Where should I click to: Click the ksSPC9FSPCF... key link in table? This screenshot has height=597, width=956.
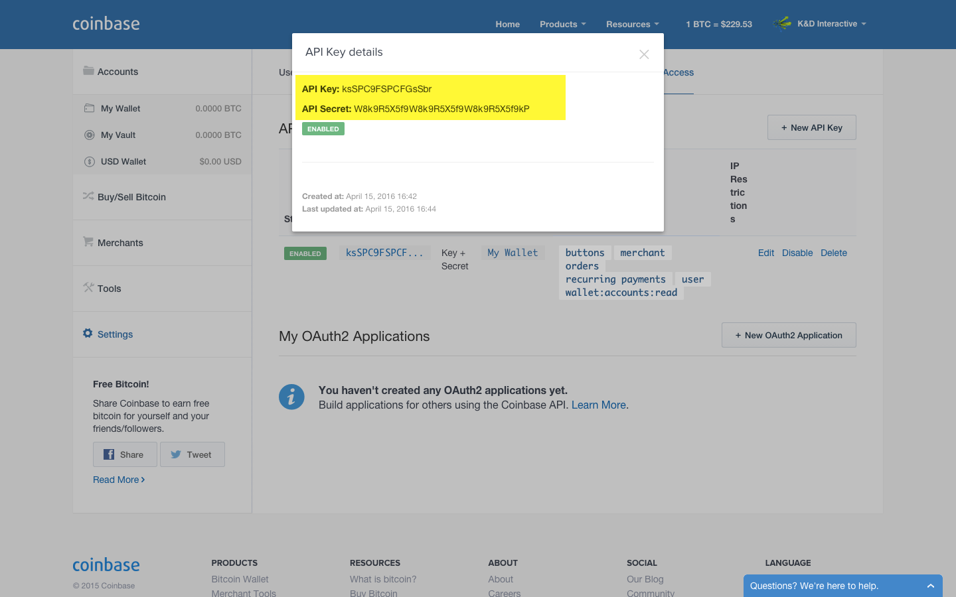click(x=384, y=253)
